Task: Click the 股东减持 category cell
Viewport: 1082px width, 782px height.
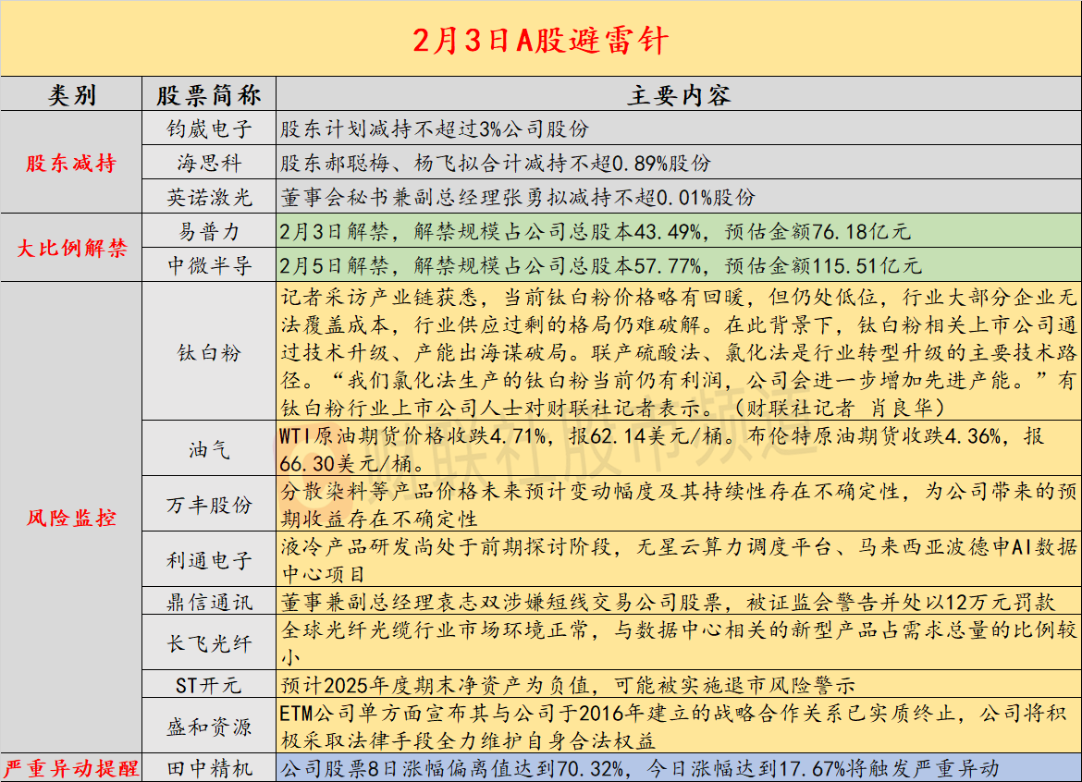Action: pyautogui.click(x=71, y=163)
